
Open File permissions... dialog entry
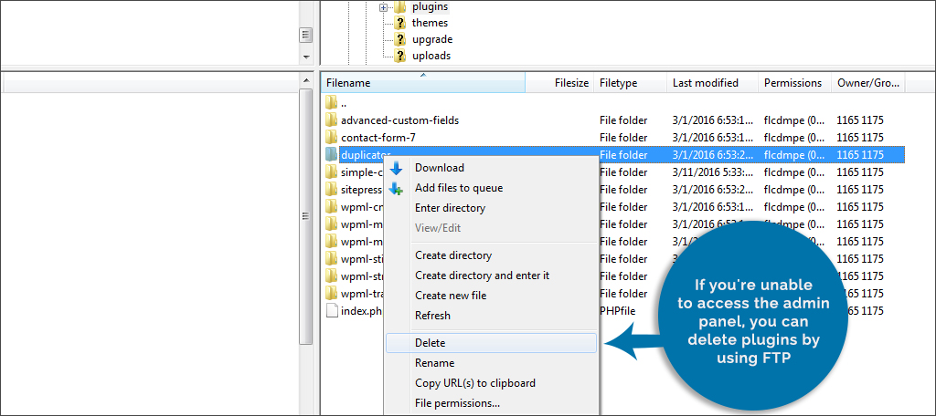(x=491, y=403)
